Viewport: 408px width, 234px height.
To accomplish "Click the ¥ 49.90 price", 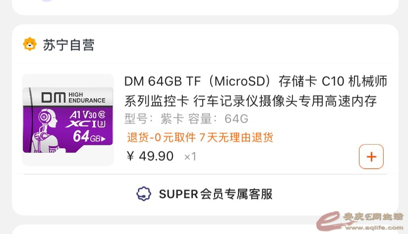I will (x=150, y=157).
